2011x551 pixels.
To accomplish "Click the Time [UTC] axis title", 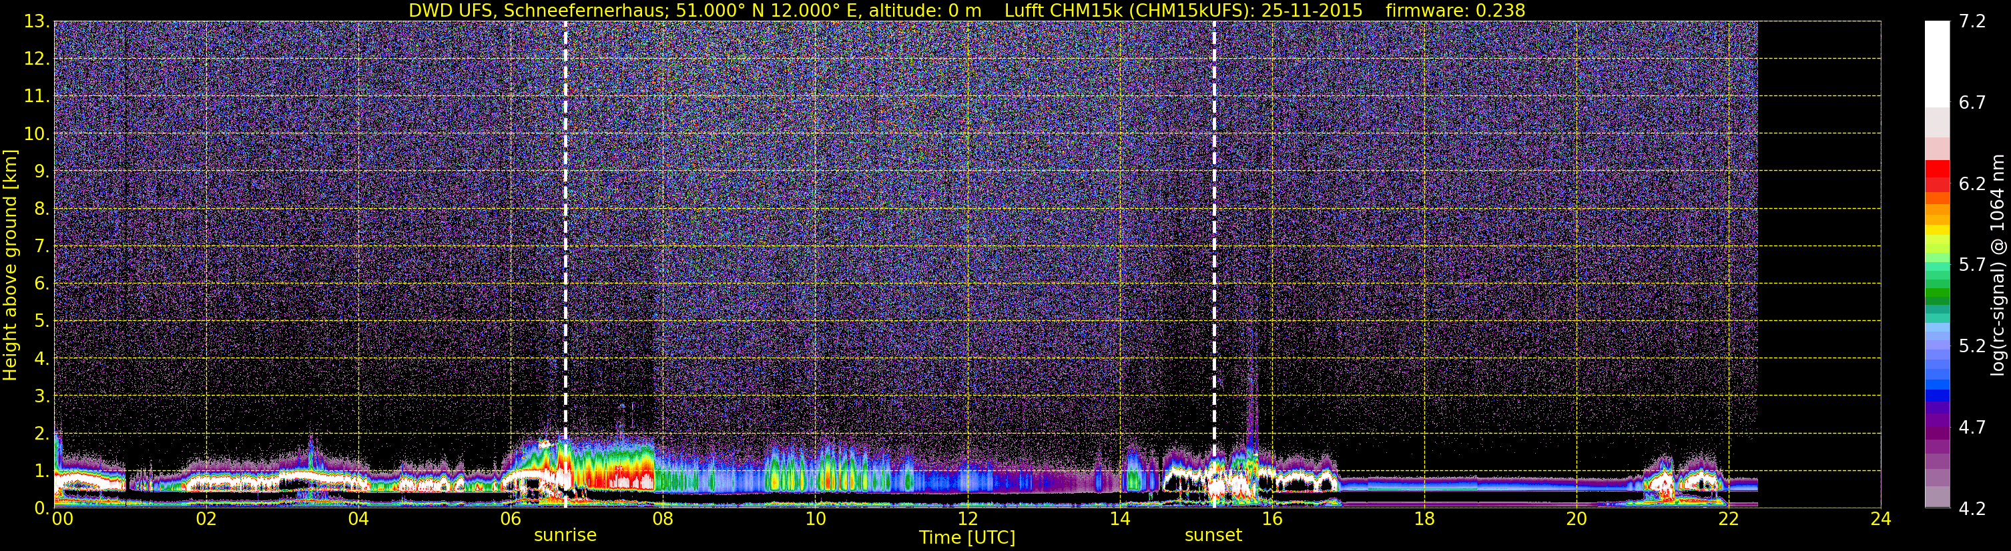I will point(967,538).
